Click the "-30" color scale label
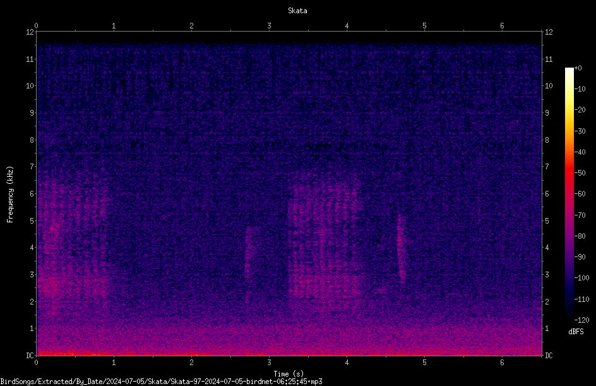Image resolution: width=596 pixels, height=386 pixels. 580,131
